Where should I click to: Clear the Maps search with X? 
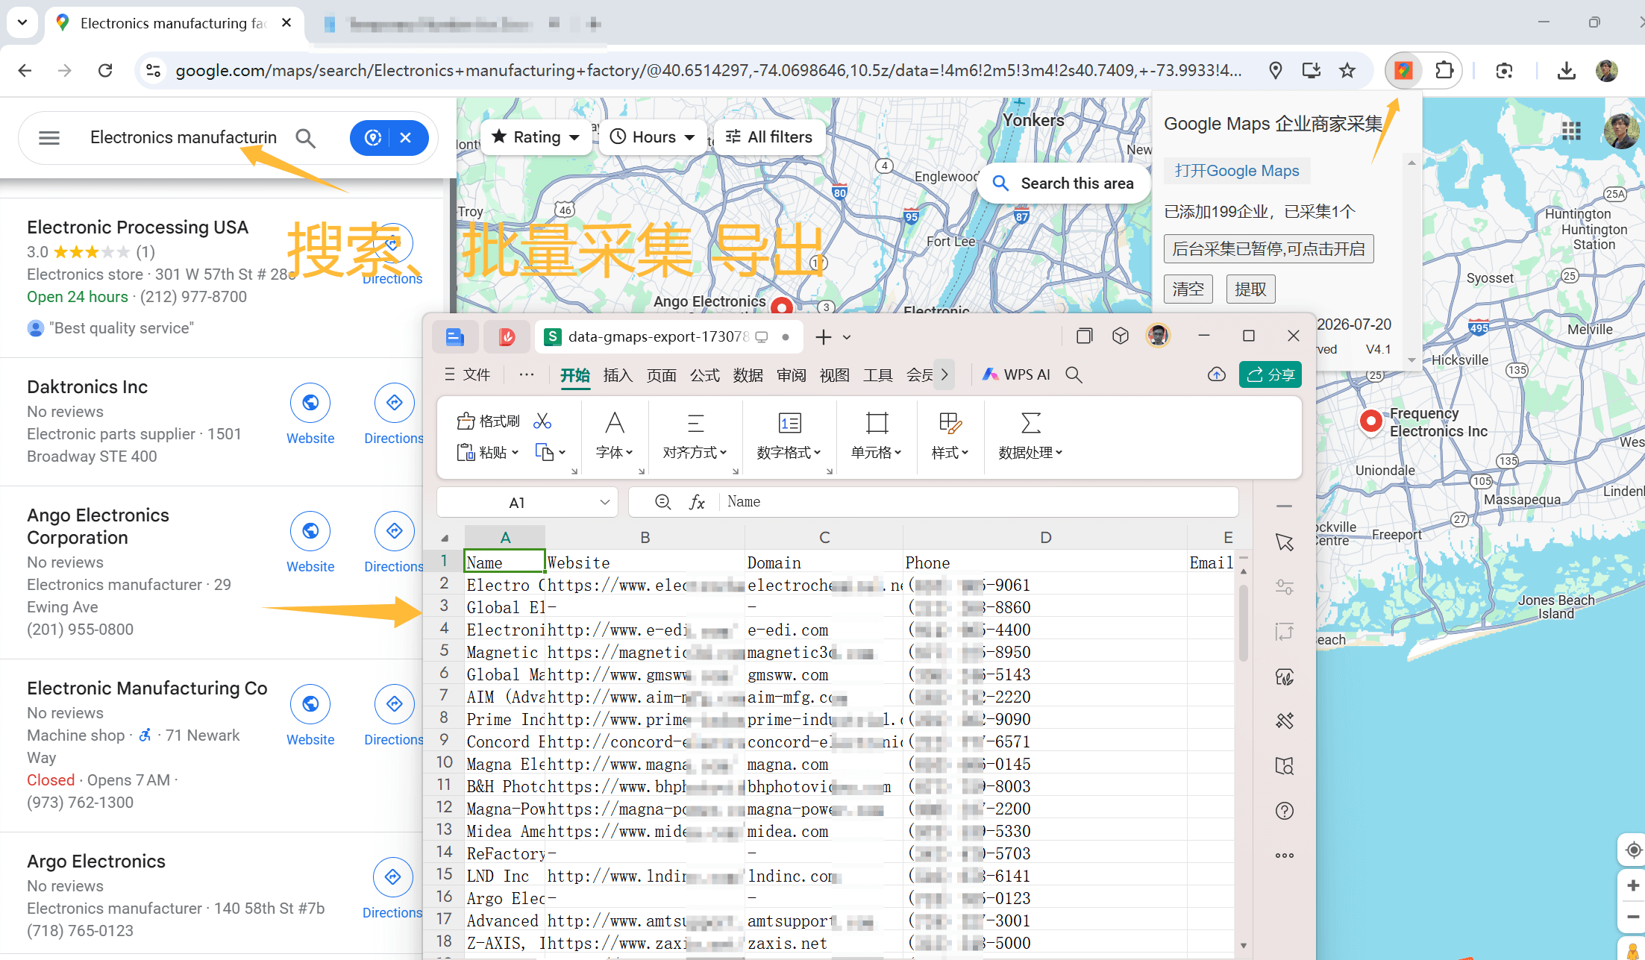406,138
